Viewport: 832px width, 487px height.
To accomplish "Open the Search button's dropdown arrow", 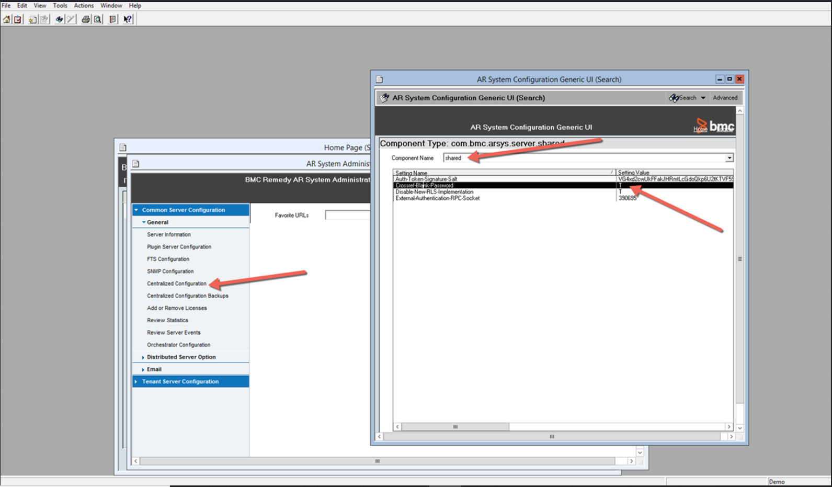I will click(703, 98).
